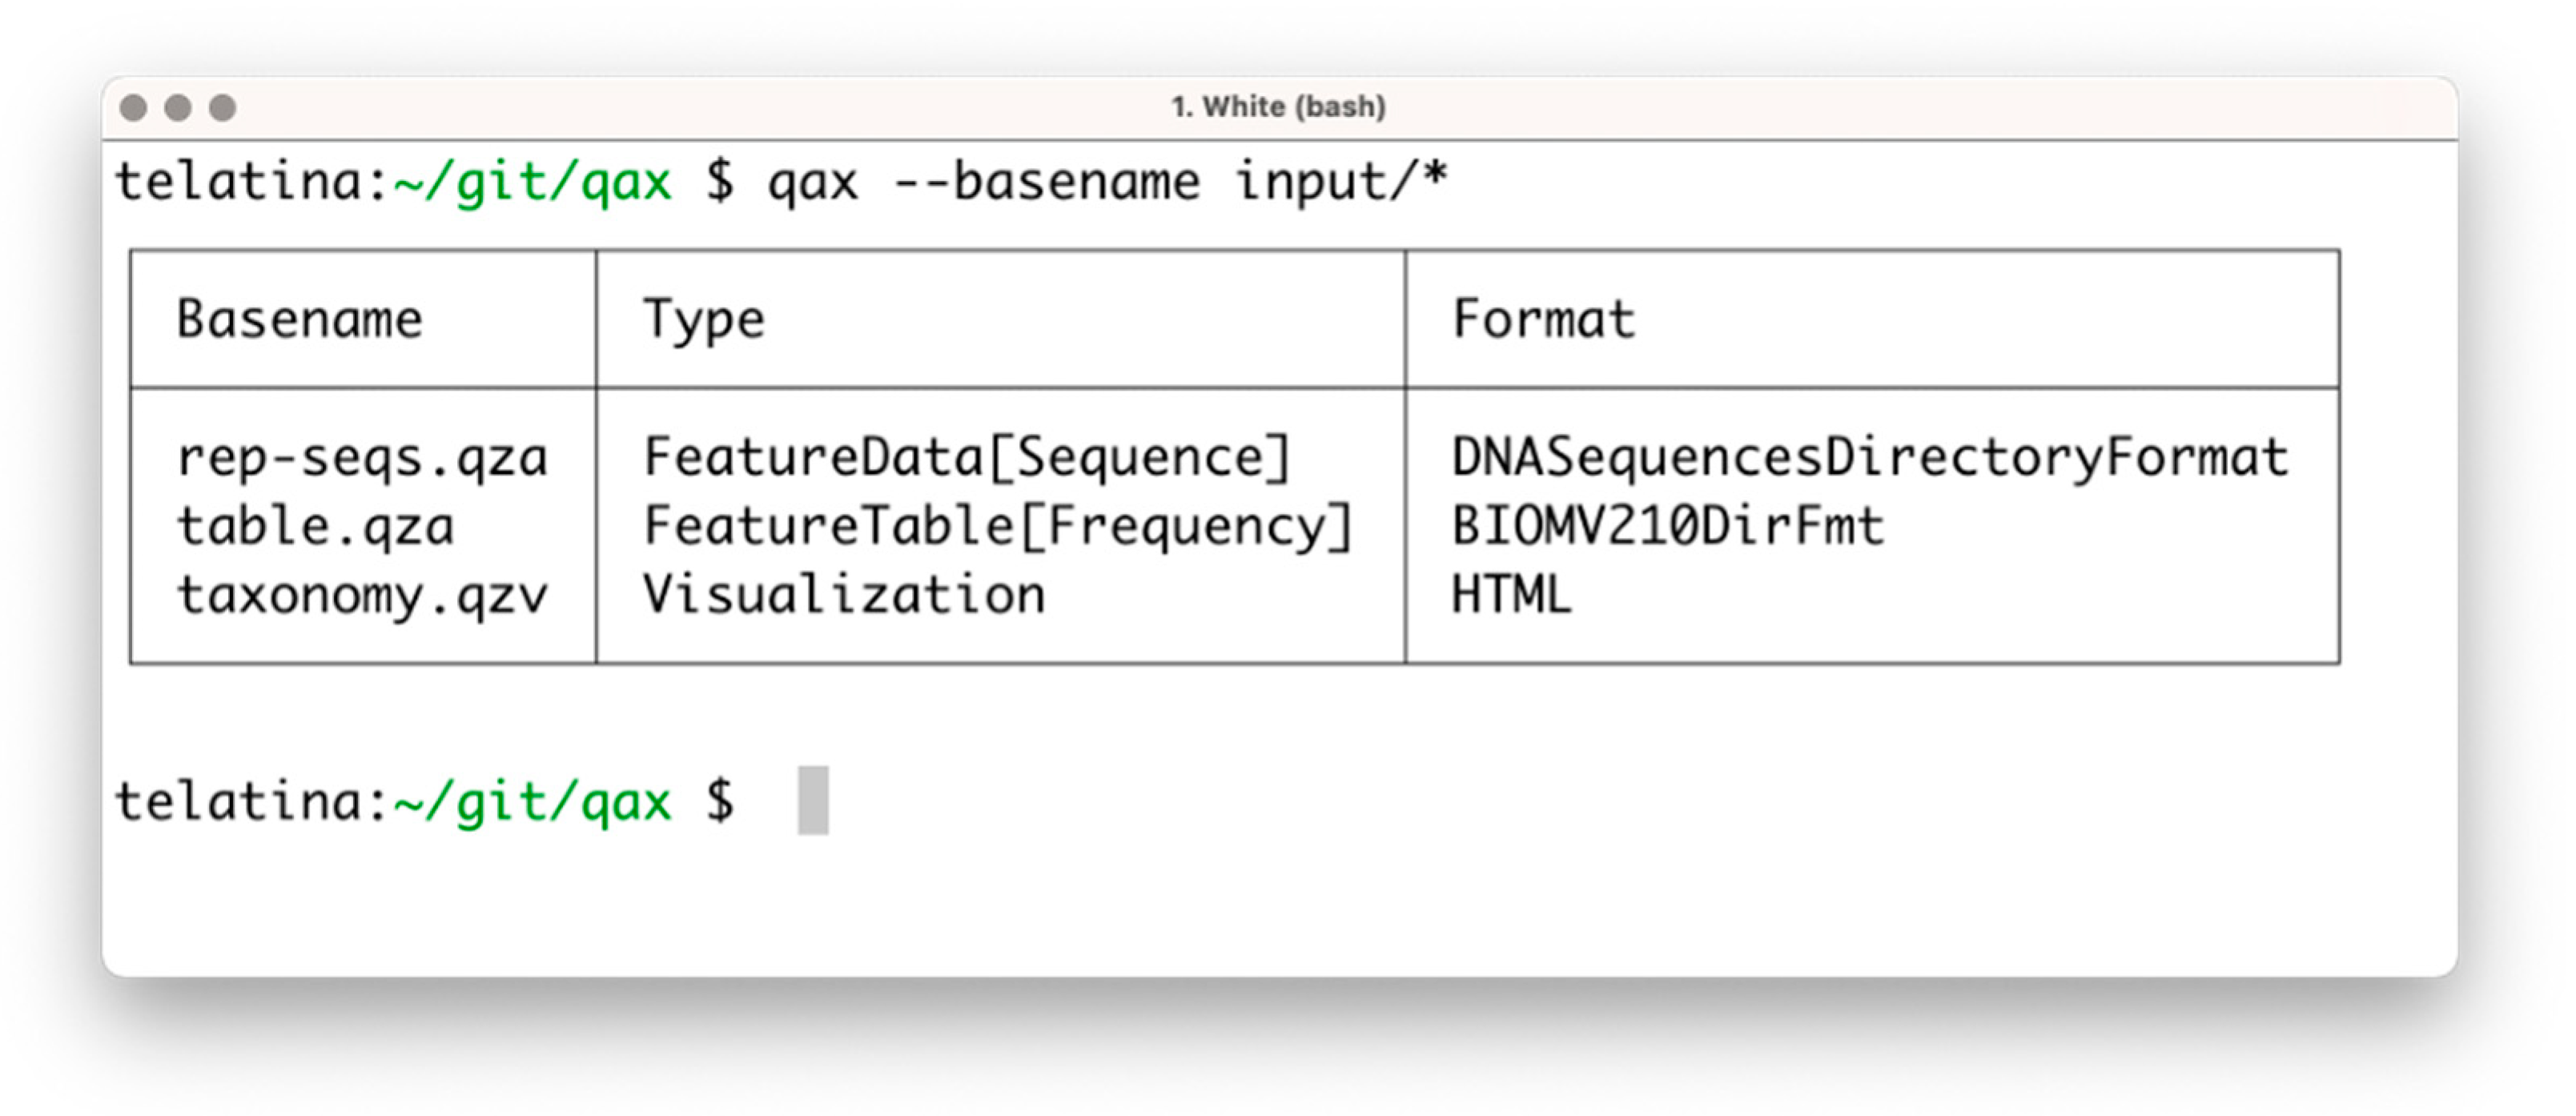This screenshot has height=1116, width=2576.
Task: Click 'taxonomy.qzv' in the Basename column
Action: tap(362, 595)
